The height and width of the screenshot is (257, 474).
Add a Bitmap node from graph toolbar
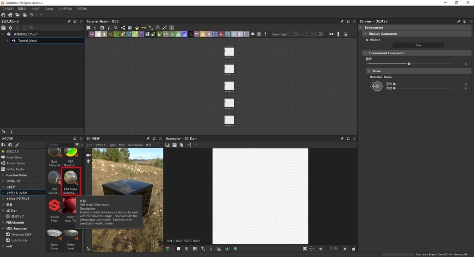[x=92, y=34]
